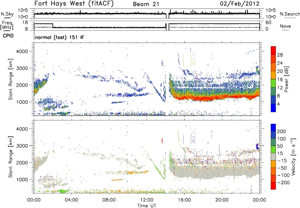Click the "N.Sky" legend label
This screenshot has width=300, height=208.
pos(7,14)
